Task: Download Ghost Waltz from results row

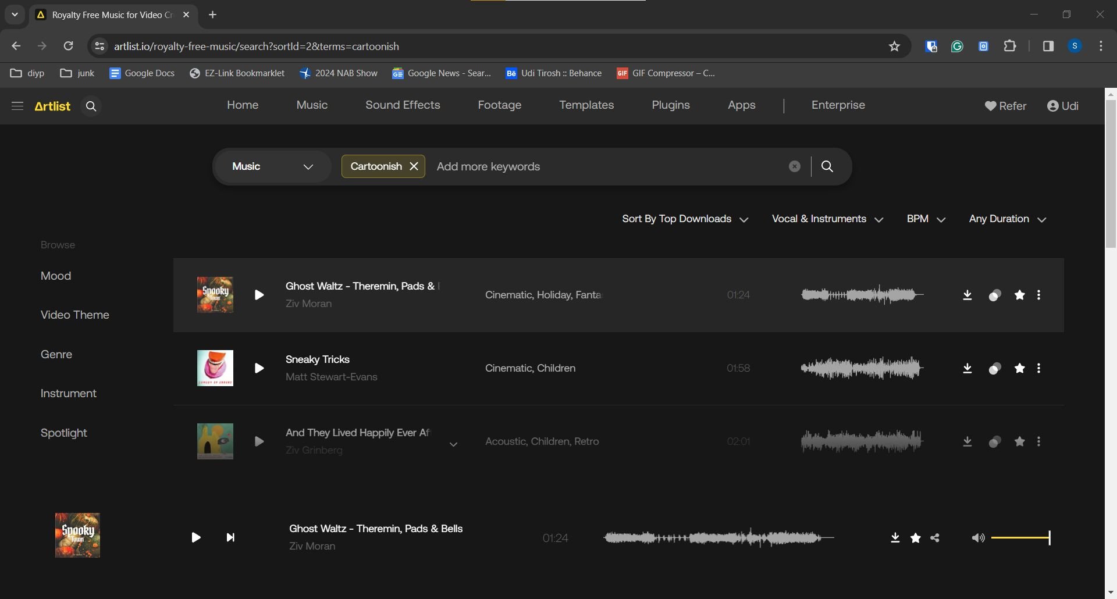Action: coord(967,295)
